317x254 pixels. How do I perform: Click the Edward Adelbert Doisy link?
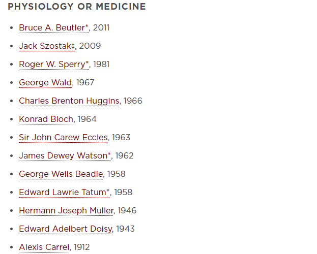point(65,229)
